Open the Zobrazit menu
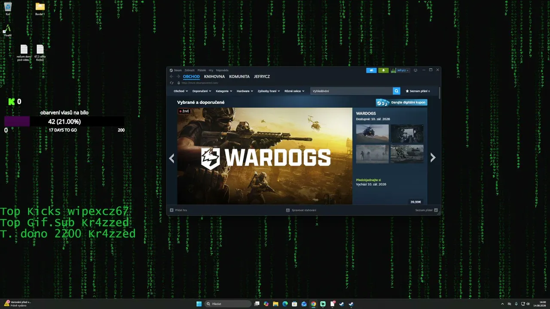 [189, 70]
